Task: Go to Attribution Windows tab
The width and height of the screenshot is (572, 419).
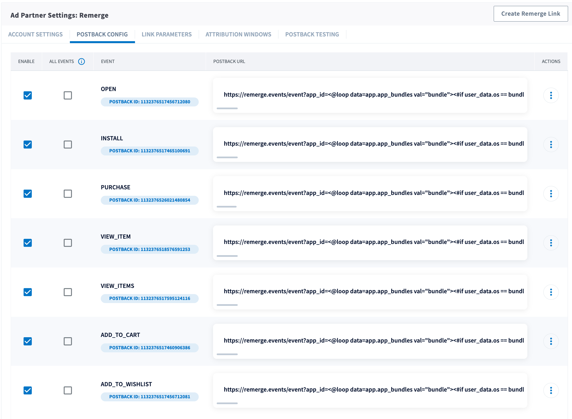Action: [238, 34]
